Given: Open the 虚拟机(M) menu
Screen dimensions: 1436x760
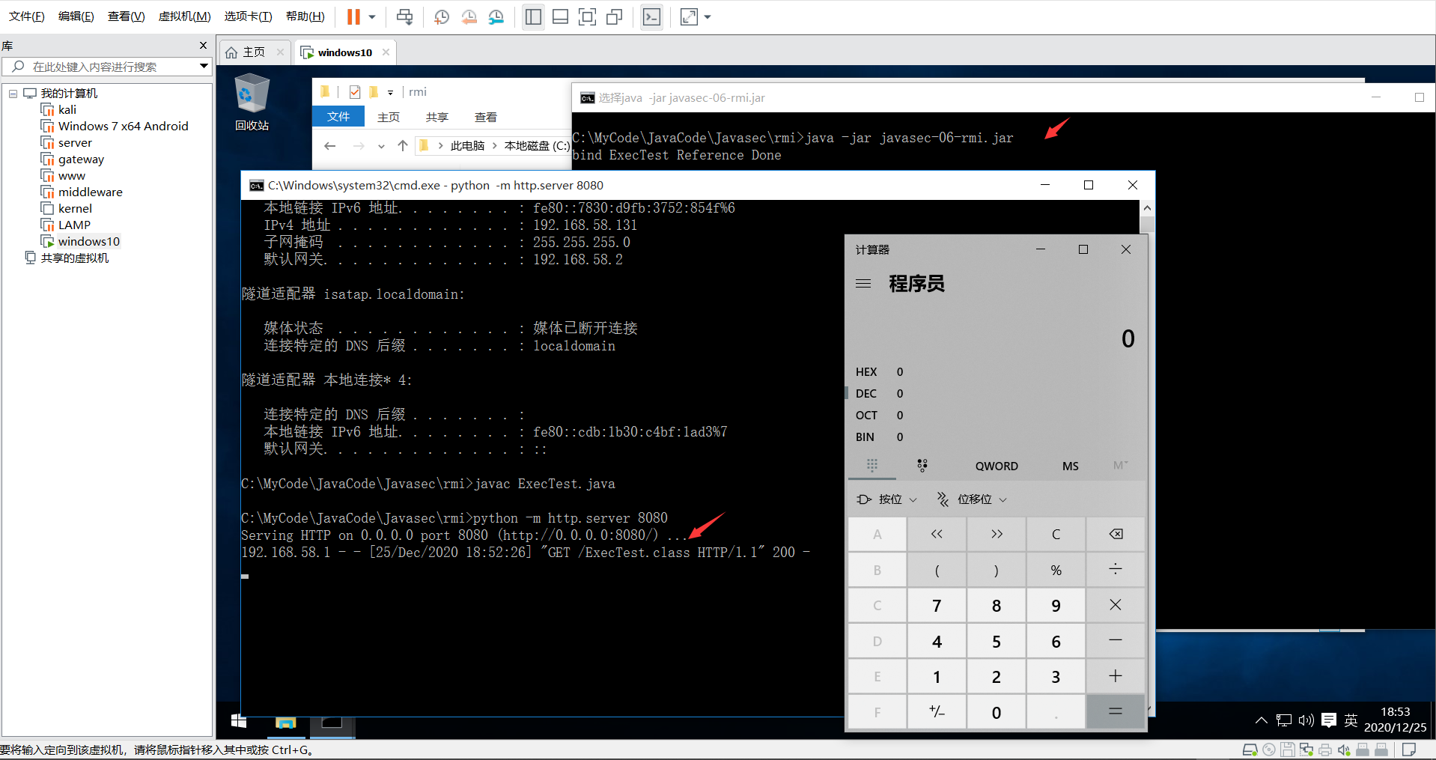Looking at the screenshot, I should pos(185,16).
